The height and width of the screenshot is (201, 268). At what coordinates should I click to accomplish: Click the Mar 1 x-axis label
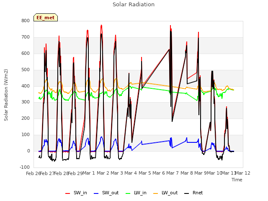89,173
